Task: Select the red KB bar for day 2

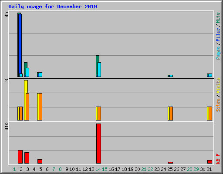Action: pyautogui.click(x=20, y=157)
